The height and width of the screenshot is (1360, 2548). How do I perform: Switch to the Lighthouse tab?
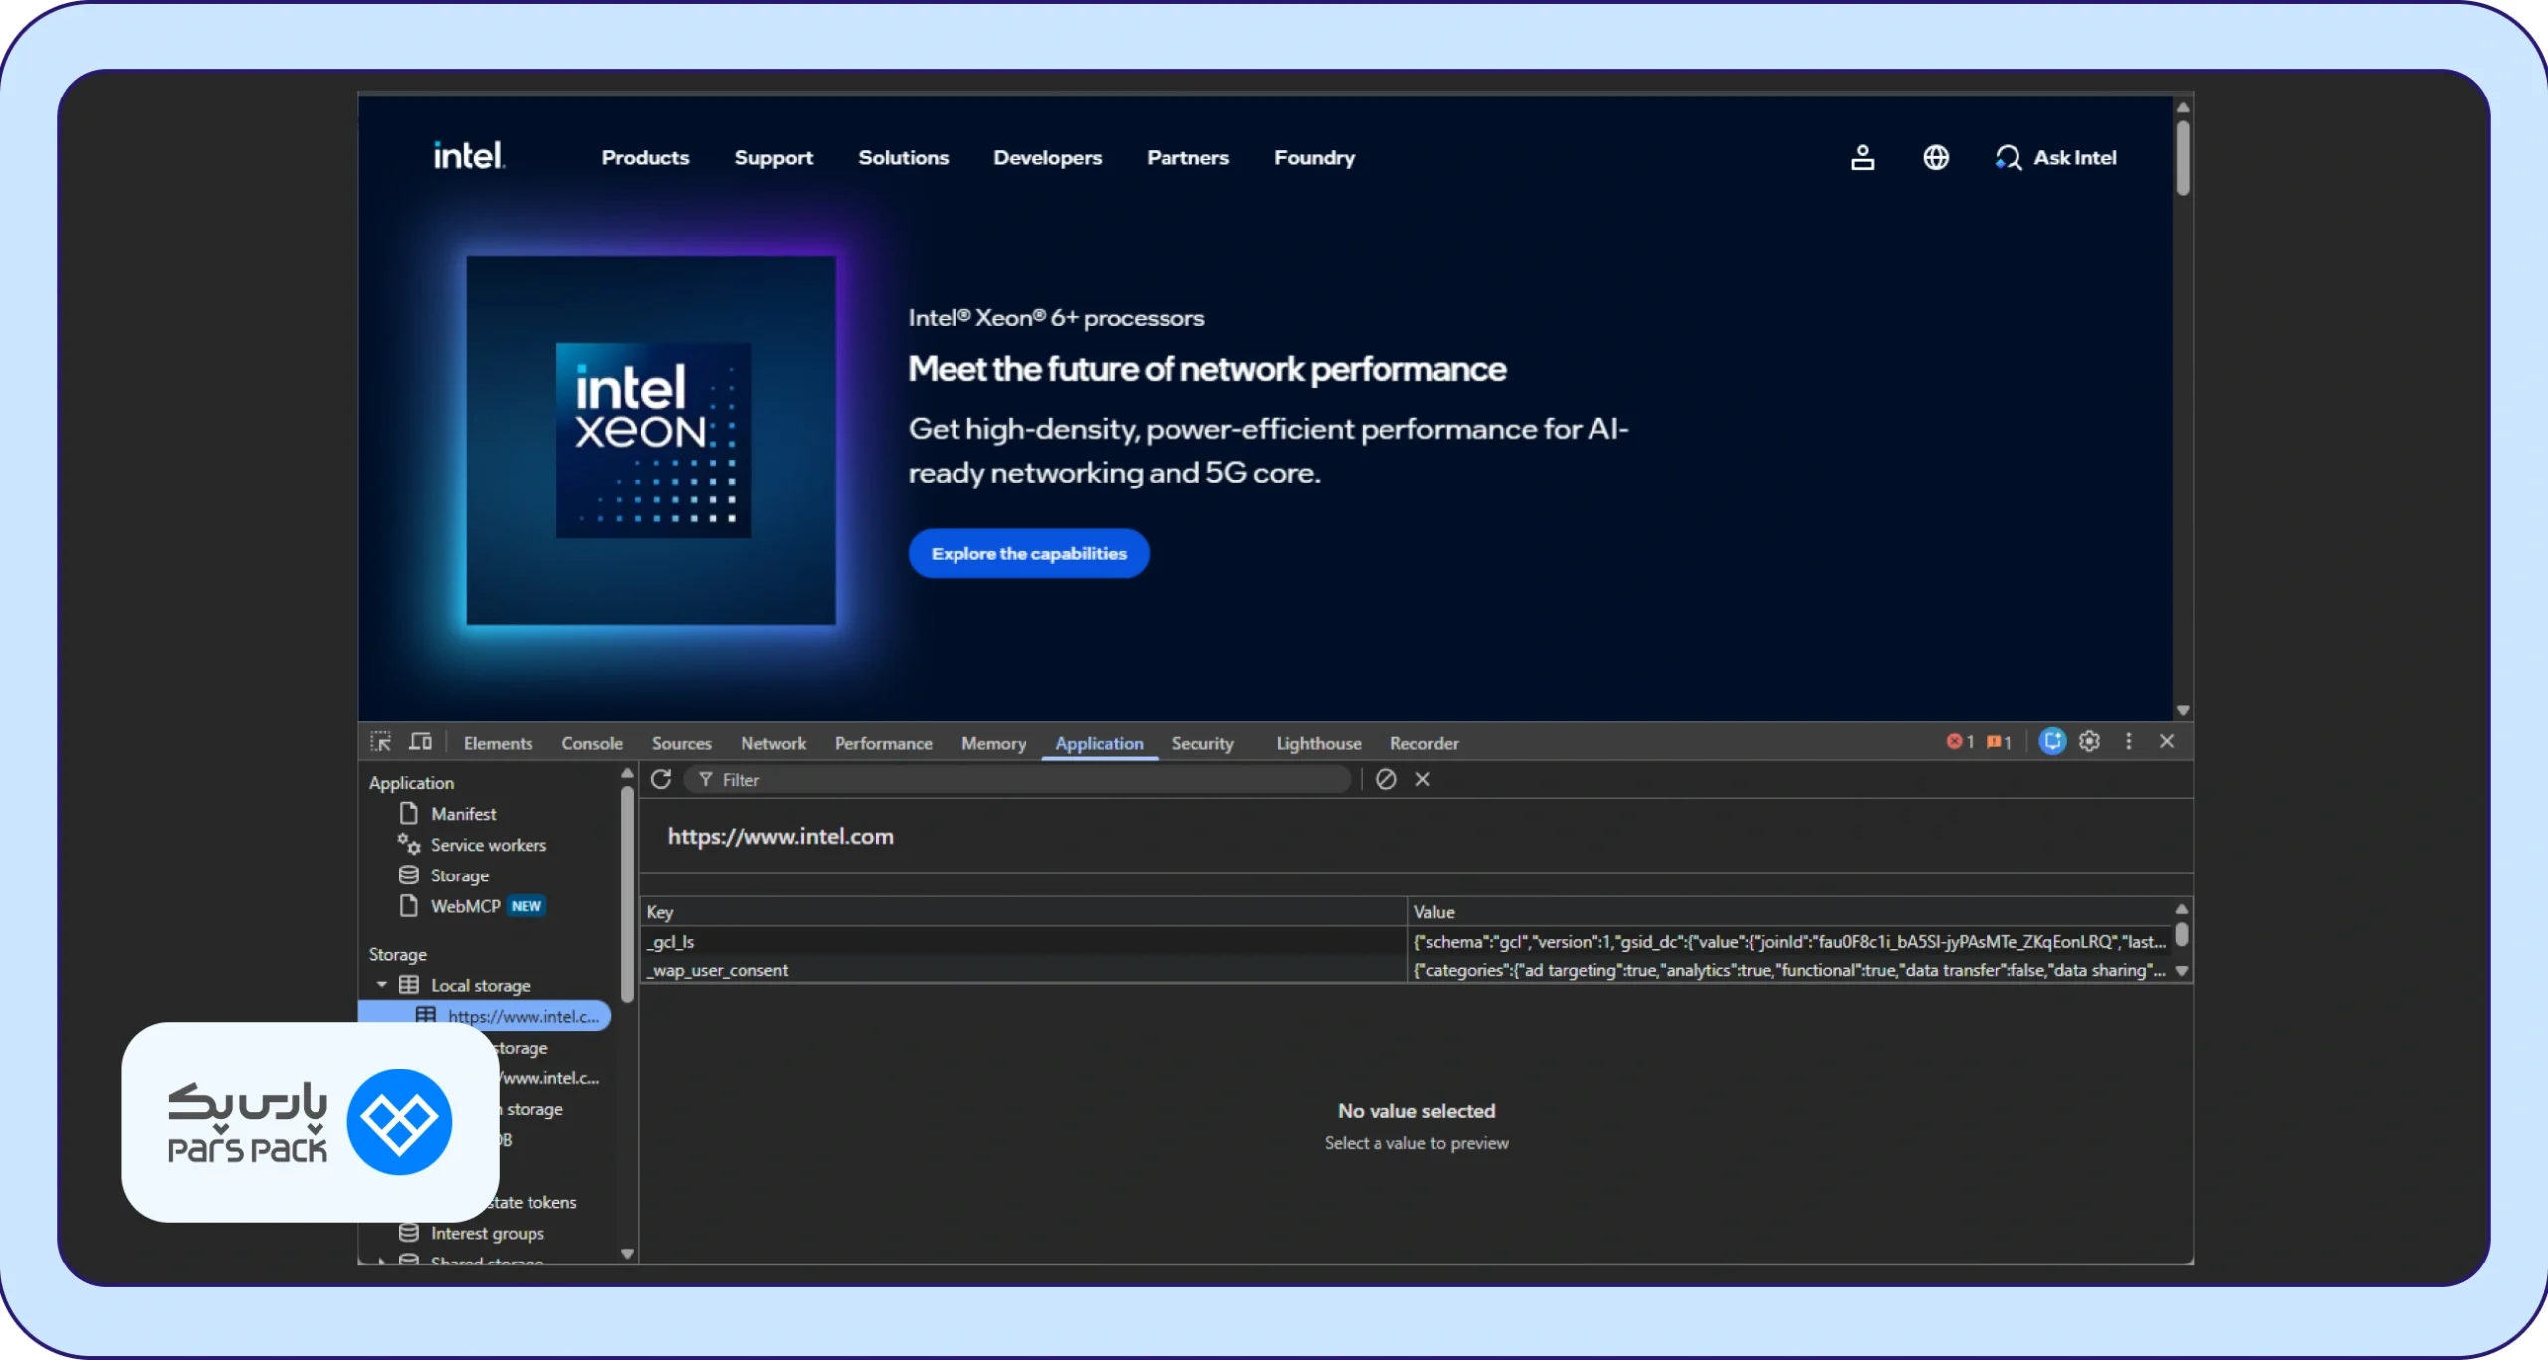tap(1319, 743)
